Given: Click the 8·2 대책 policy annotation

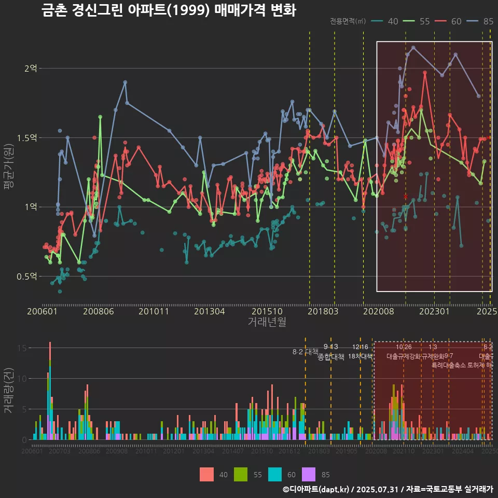Looking at the screenshot, I should (x=306, y=352).
